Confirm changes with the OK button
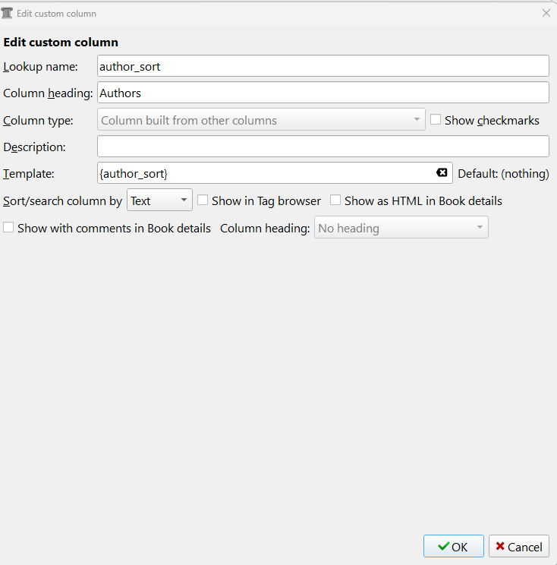557x565 pixels. [x=453, y=546]
